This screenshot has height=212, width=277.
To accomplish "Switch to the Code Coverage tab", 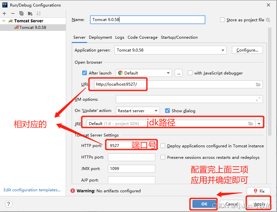I will [x=142, y=37].
